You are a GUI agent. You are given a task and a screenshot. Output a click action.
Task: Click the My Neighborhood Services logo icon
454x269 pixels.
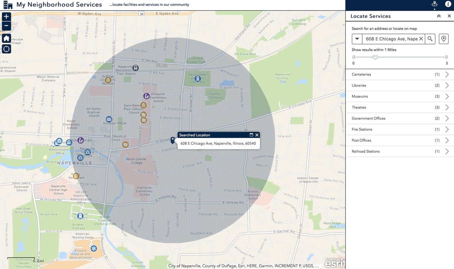[8, 5]
